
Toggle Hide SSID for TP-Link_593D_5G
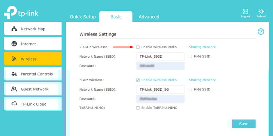tap(190, 89)
